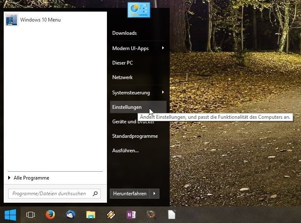The width and height of the screenshot is (301, 223).
Task: Click the magnifier search icon
Action: point(95,194)
